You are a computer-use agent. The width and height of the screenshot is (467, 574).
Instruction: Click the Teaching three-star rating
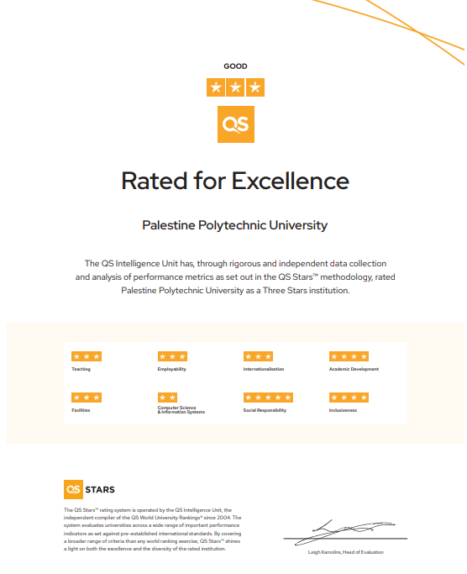coord(87,356)
